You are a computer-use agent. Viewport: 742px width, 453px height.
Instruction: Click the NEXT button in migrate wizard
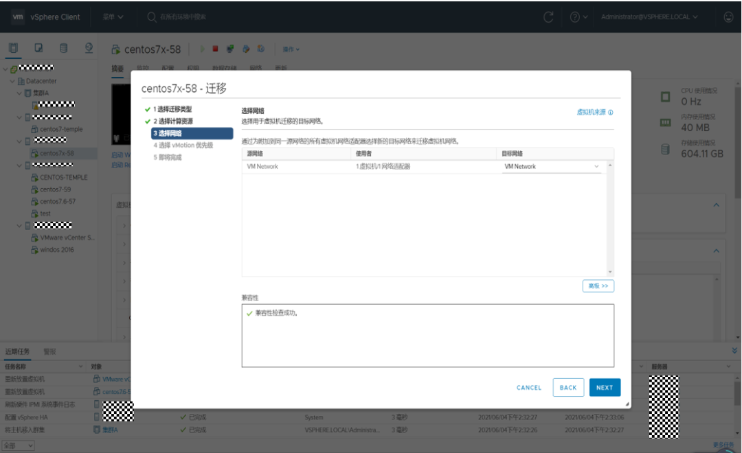[x=605, y=387]
